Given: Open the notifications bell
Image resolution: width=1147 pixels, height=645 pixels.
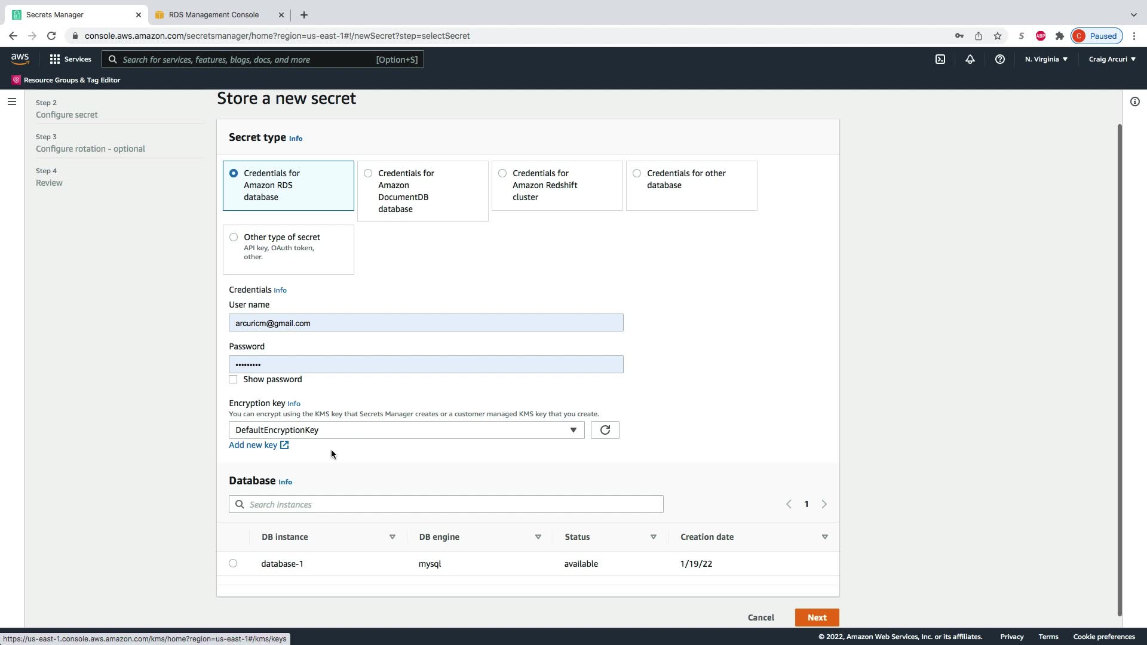Looking at the screenshot, I should click(970, 59).
